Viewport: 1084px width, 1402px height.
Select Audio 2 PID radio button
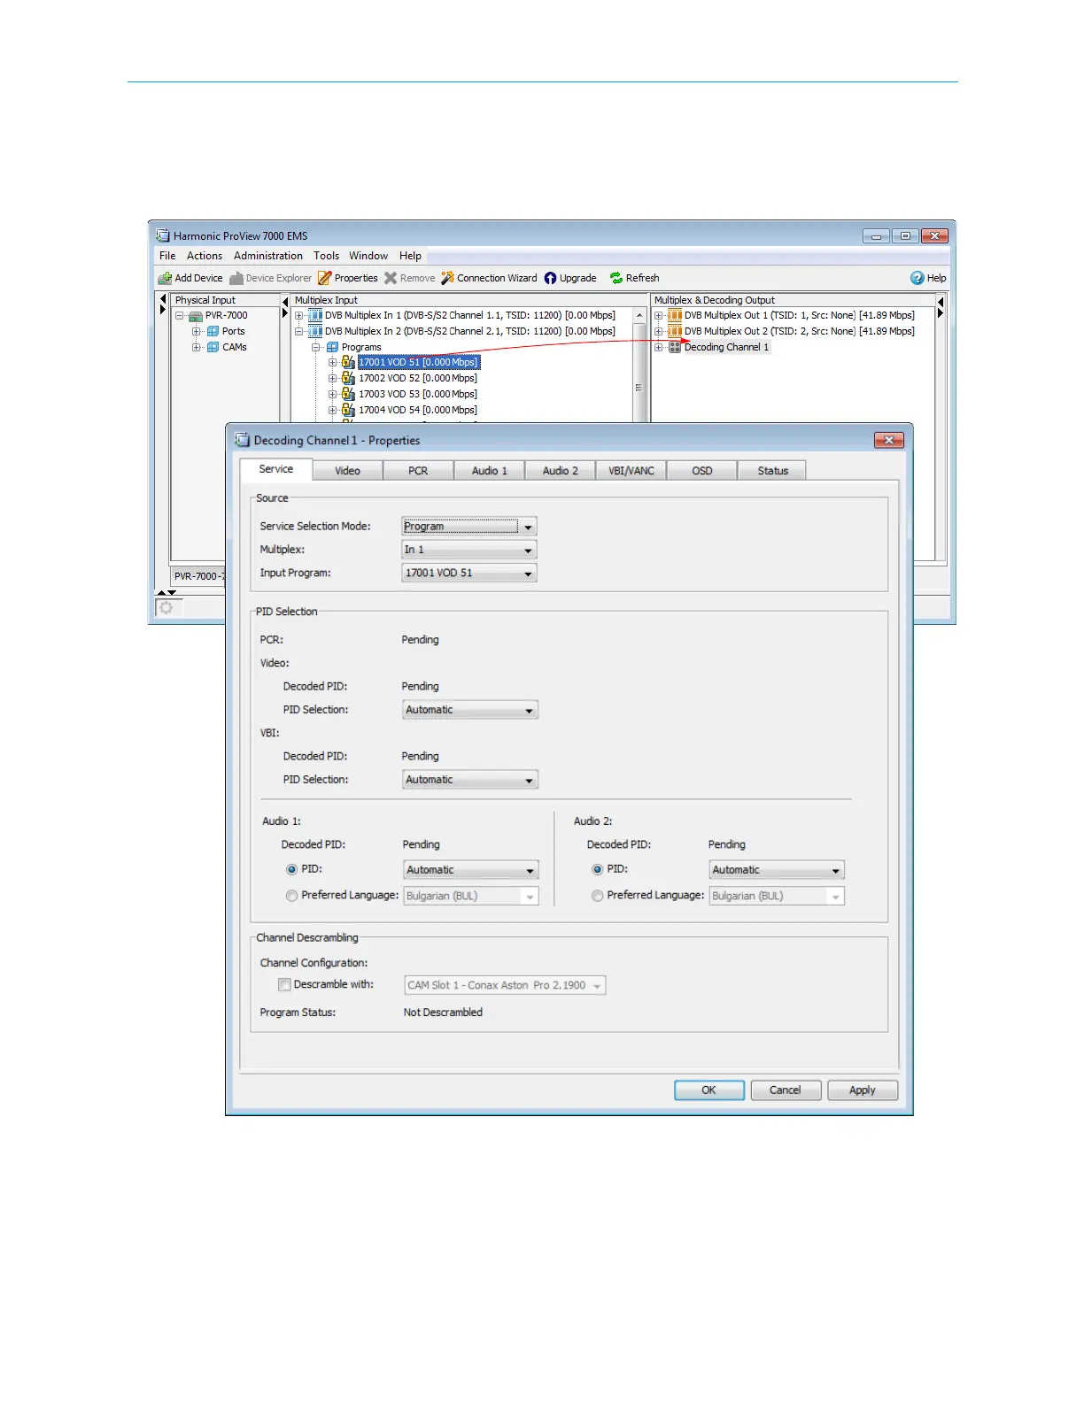pos(597,869)
